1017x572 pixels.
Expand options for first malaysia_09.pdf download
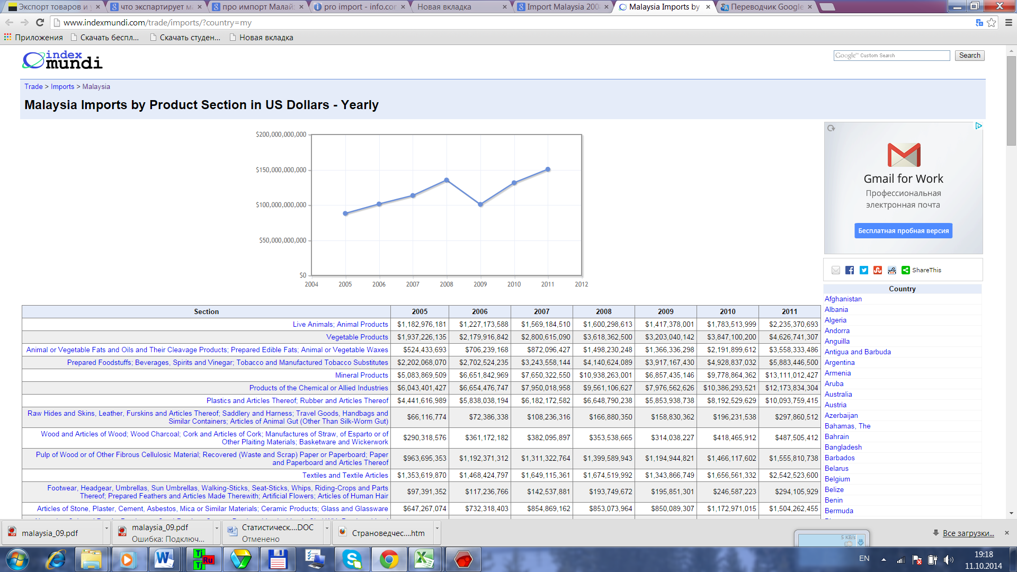[106, 528]
